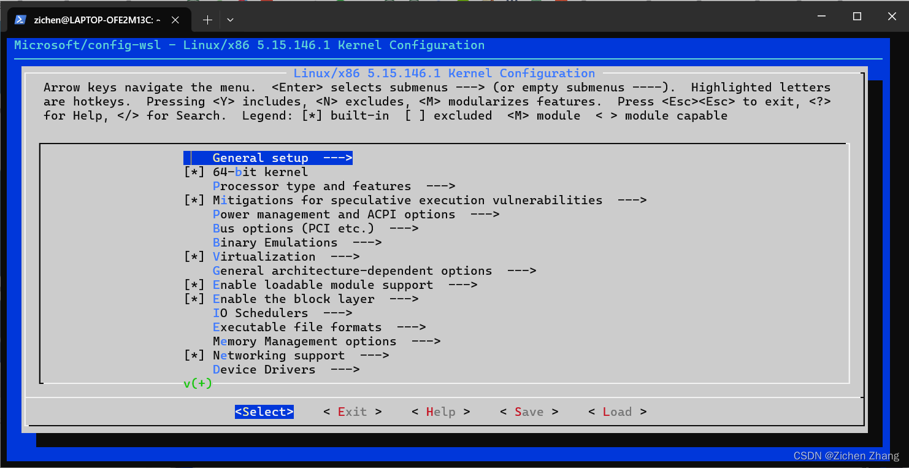Select the zichen@LAPTOP-OFE2M13C tab
This screenshot has height=468, width=909.
pyautogui.click(x=99, y=20)
